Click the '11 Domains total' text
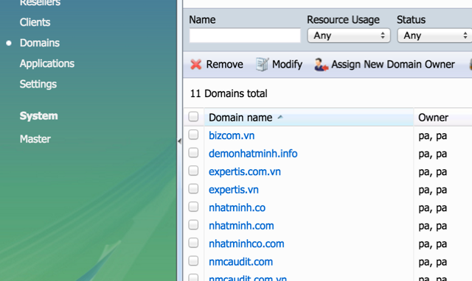The height and width of the screenshot is (281, 472). 229,93
